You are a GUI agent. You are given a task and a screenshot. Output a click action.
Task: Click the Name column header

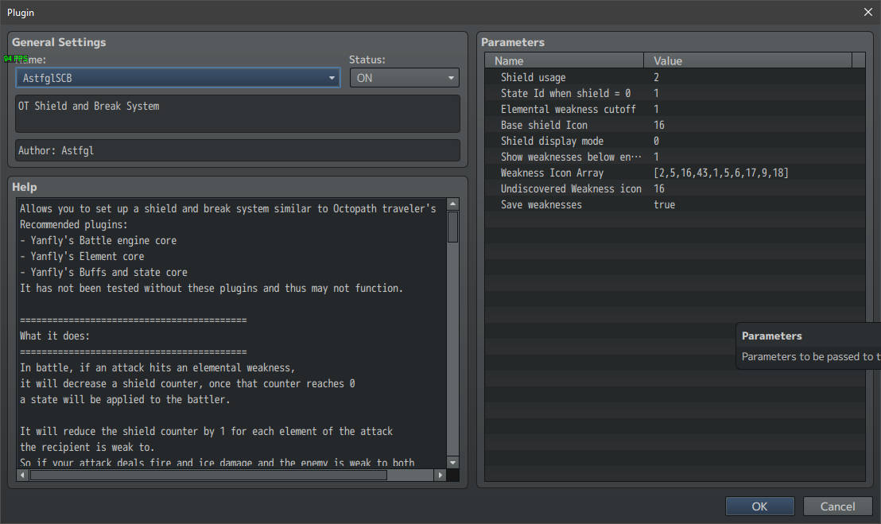point(564,60)
